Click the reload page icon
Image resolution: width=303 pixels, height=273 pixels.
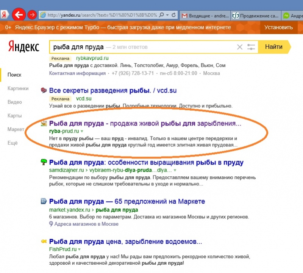click(x=174, y=15)
